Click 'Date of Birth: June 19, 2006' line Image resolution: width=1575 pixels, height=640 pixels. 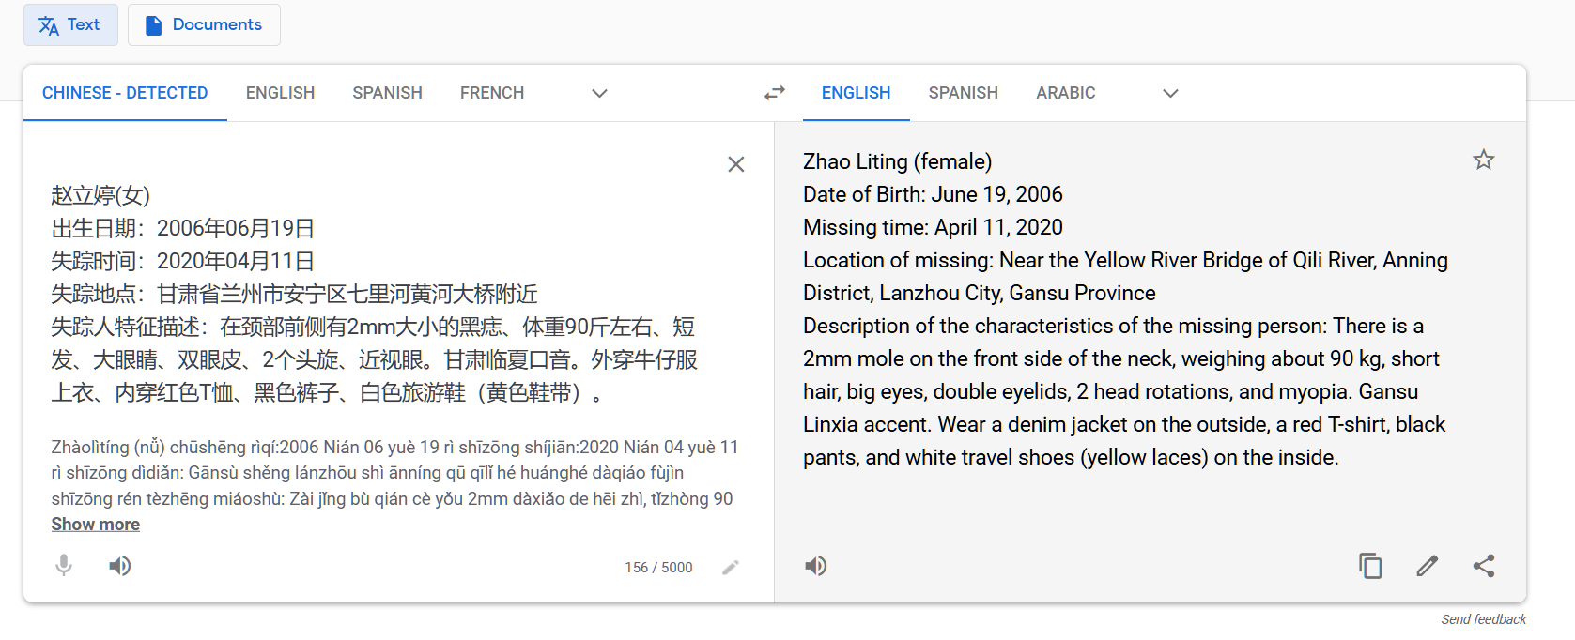click(x=933, y=194)
